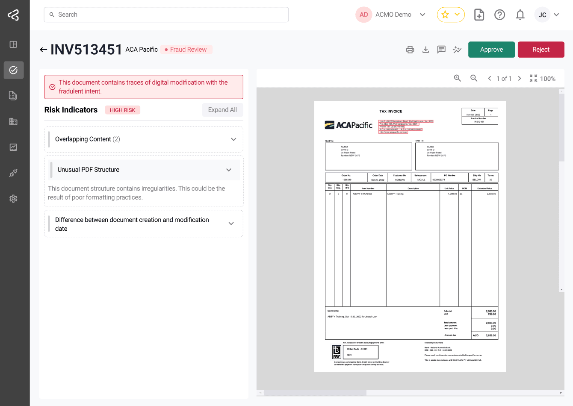Click the Search input field

point(166,15)
